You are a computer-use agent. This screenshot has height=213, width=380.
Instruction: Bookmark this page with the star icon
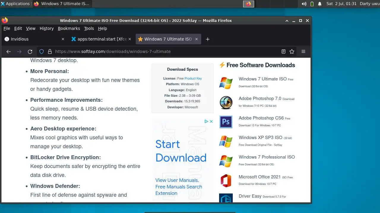[x=292, y=51]
